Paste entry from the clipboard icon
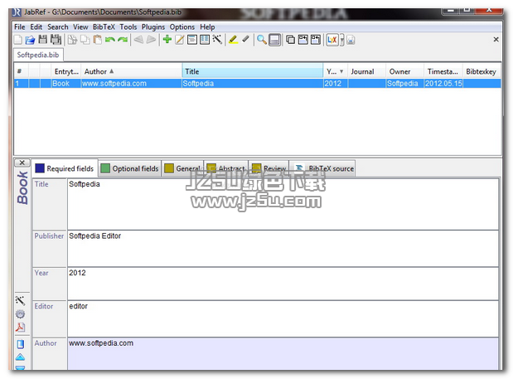The image size is (513, 379). click(x=98, y=40)
